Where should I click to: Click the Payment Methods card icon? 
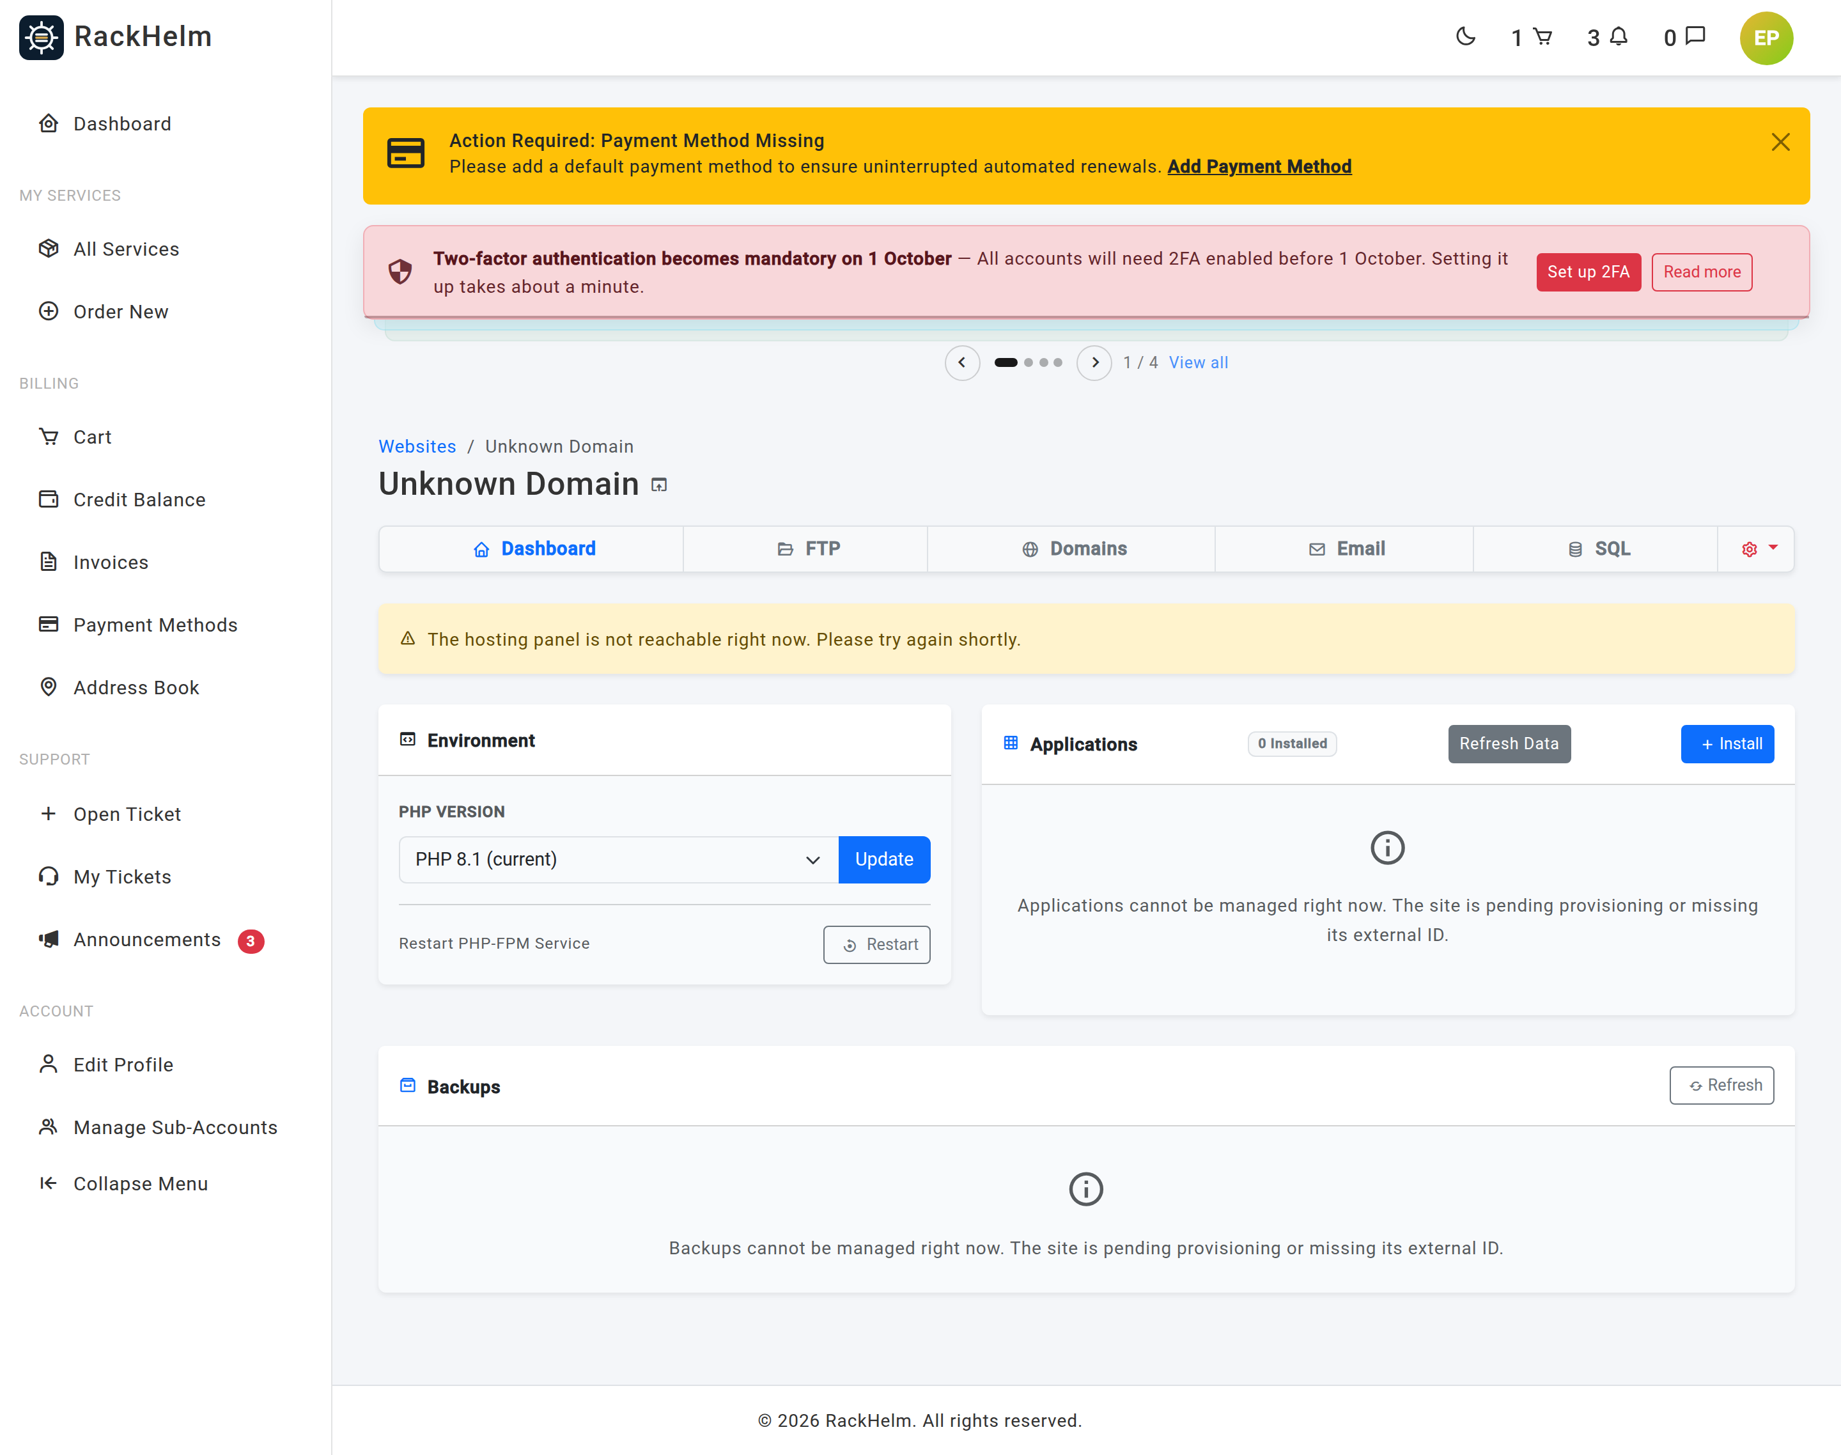pos(49,625)
